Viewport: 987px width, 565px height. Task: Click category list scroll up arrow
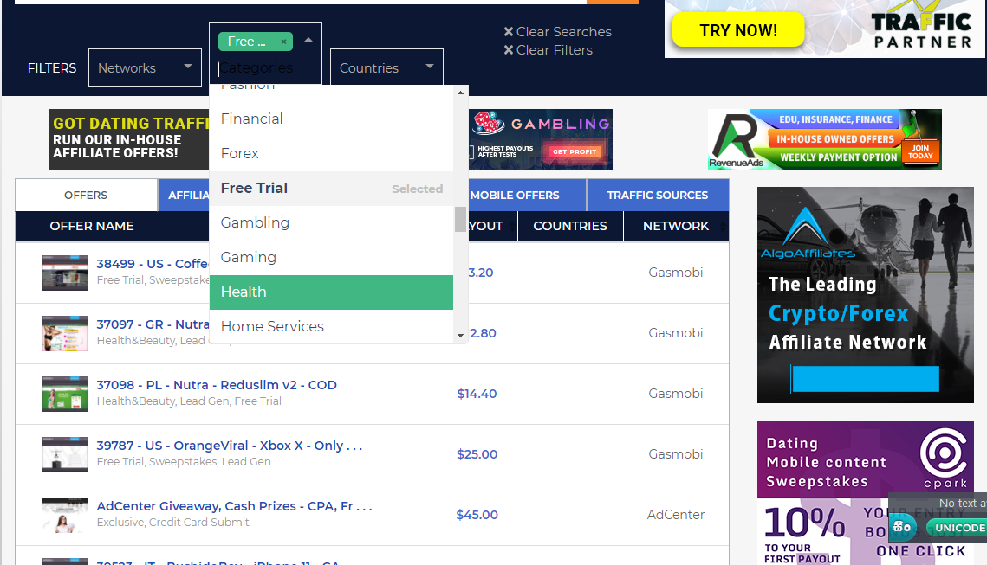(x=460, y=93)
